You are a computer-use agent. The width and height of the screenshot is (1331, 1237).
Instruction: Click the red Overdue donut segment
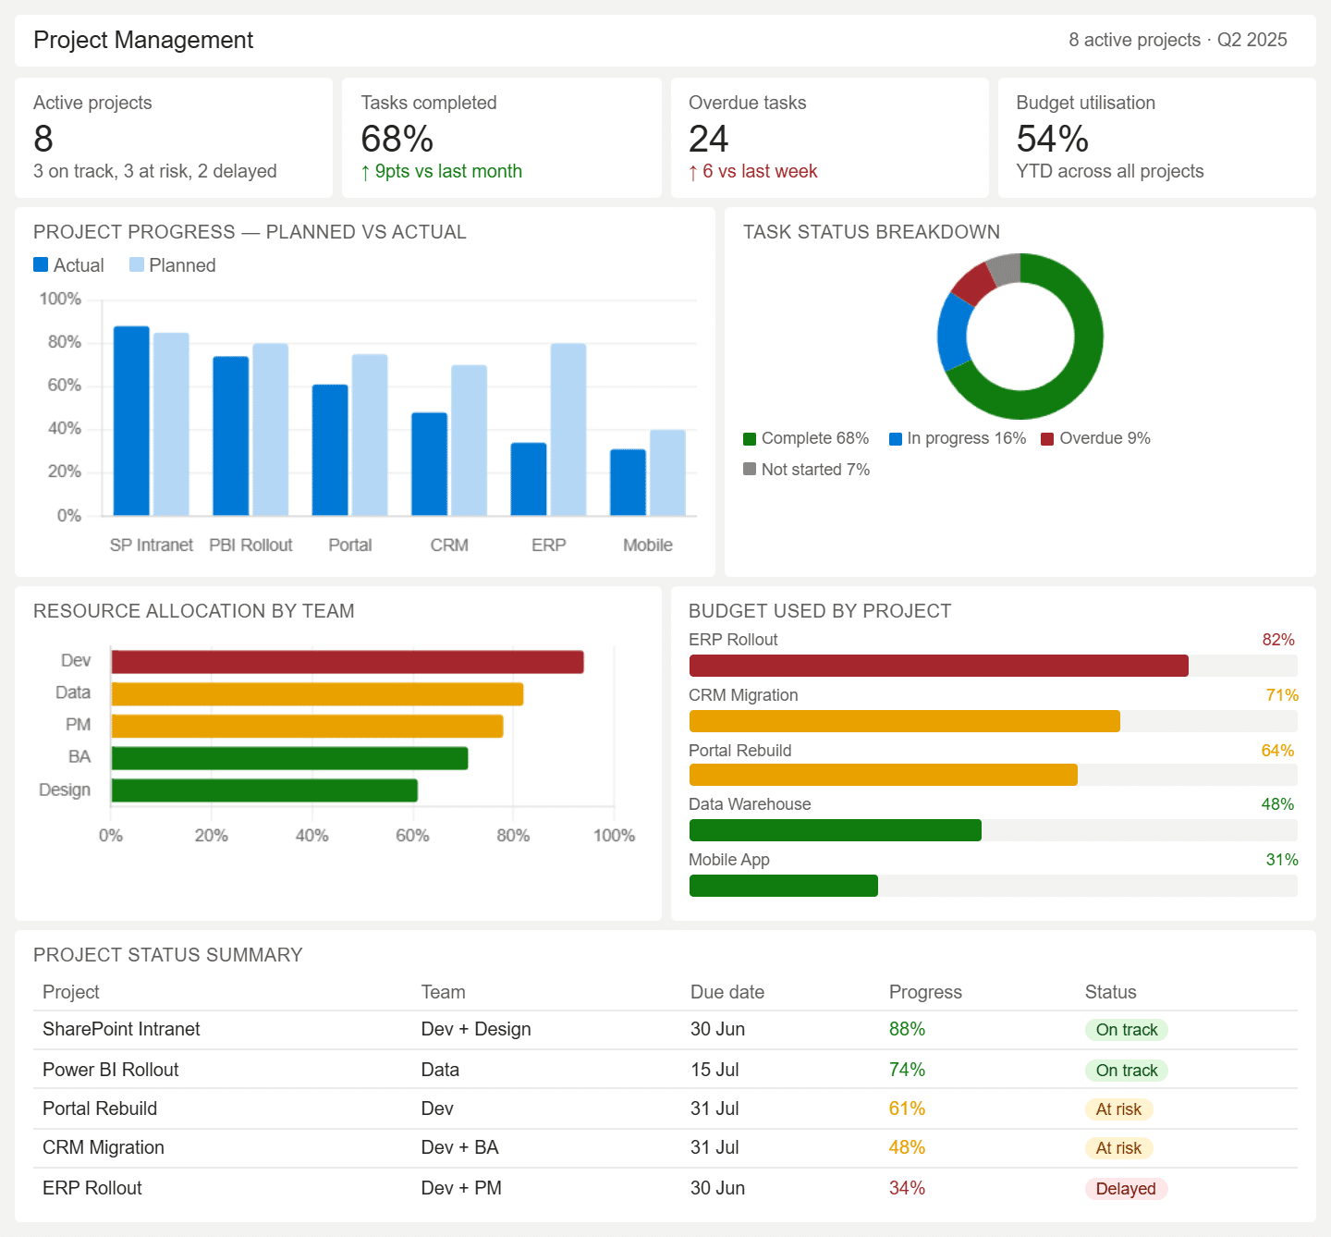point(973,283)
